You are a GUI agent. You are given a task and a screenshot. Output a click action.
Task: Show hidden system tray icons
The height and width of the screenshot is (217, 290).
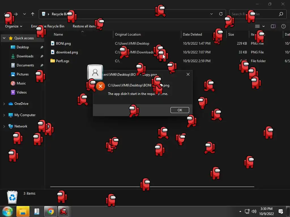240,211
